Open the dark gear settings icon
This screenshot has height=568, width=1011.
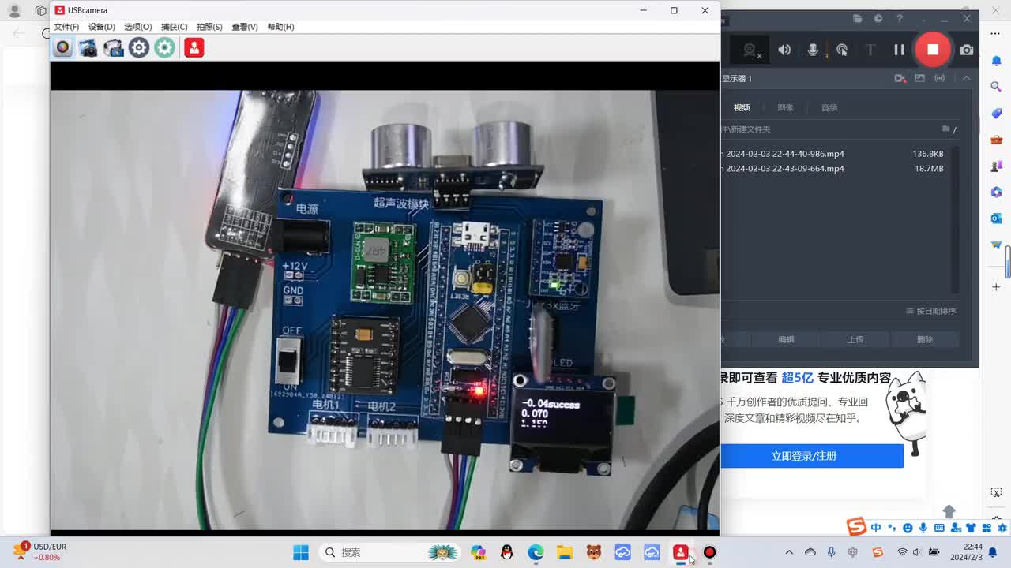139,47
